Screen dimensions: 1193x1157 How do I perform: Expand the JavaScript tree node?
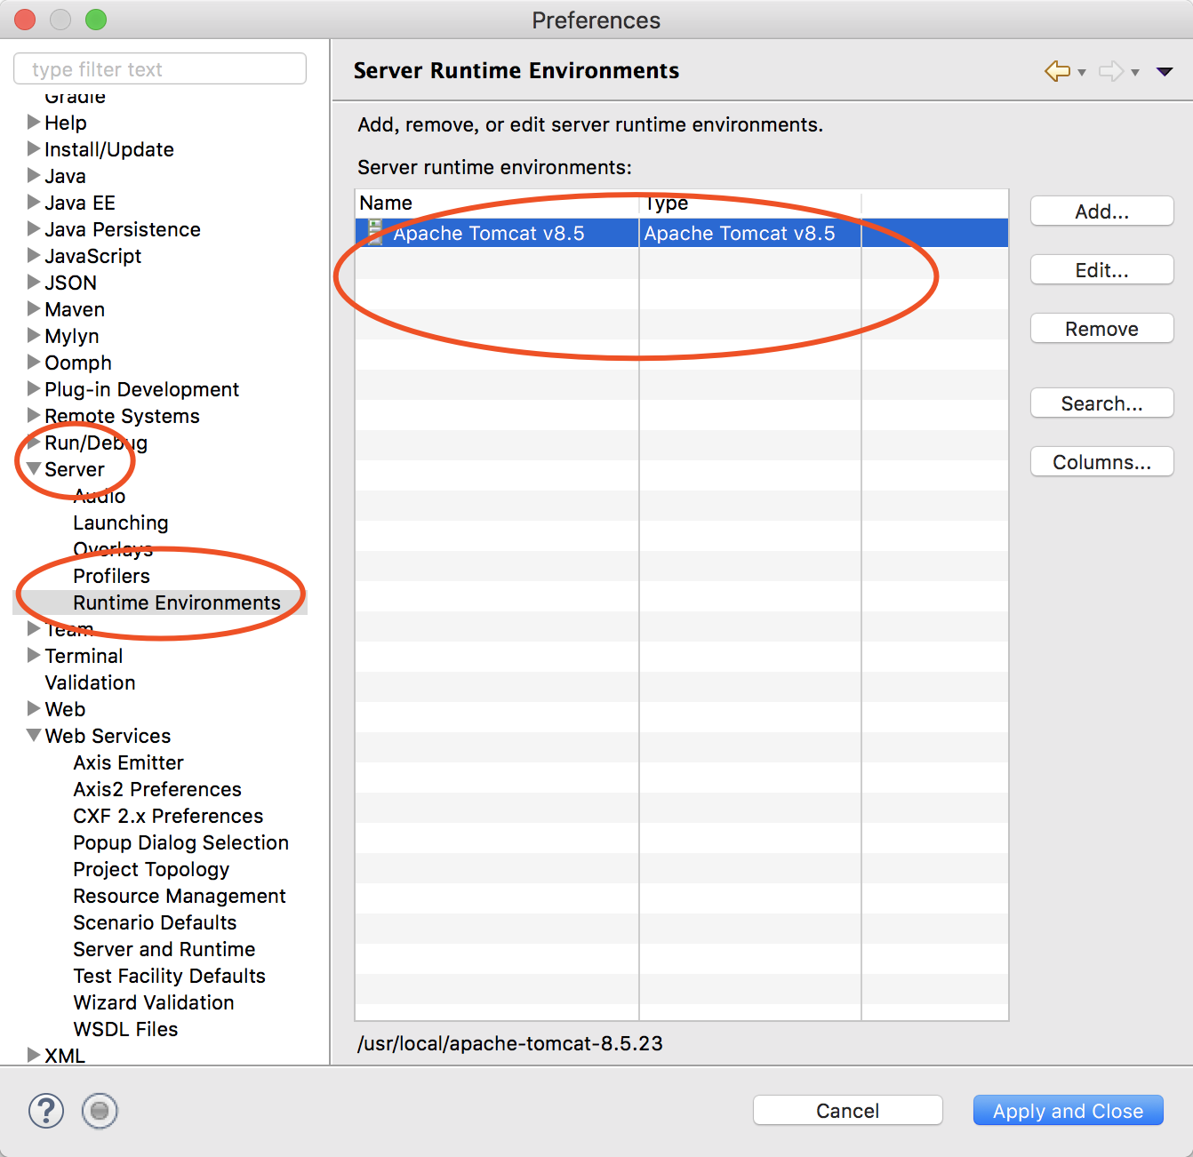tap(34, 255)
